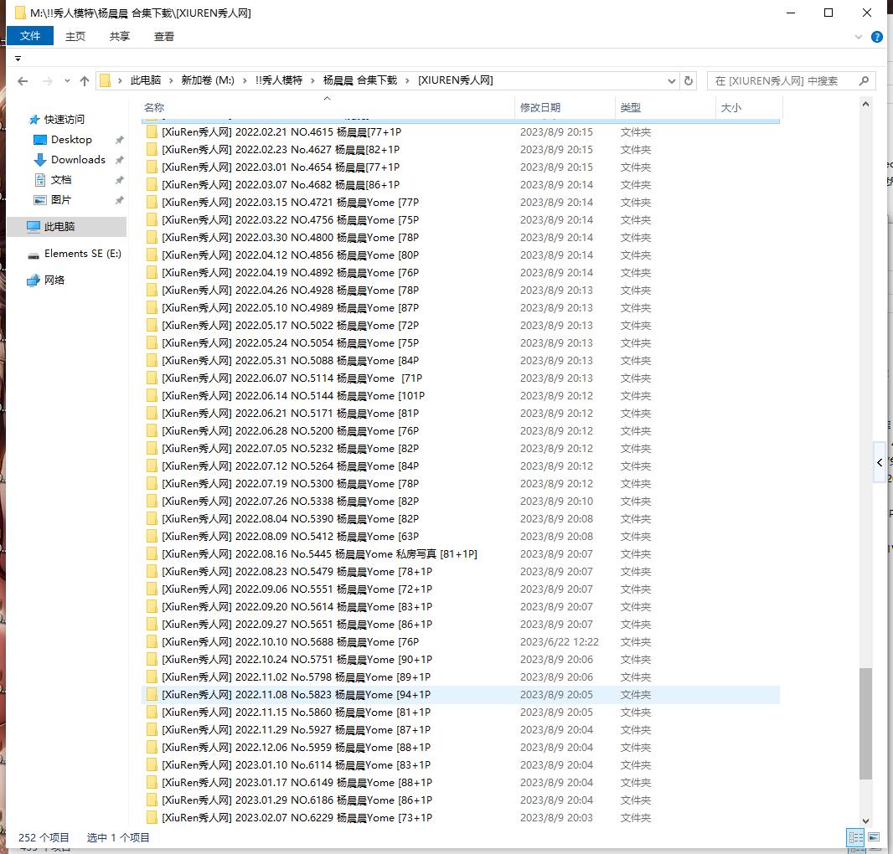Switch to large thumbnails view in status bar
Screen dimensions: 893x854
click(874, 837)
